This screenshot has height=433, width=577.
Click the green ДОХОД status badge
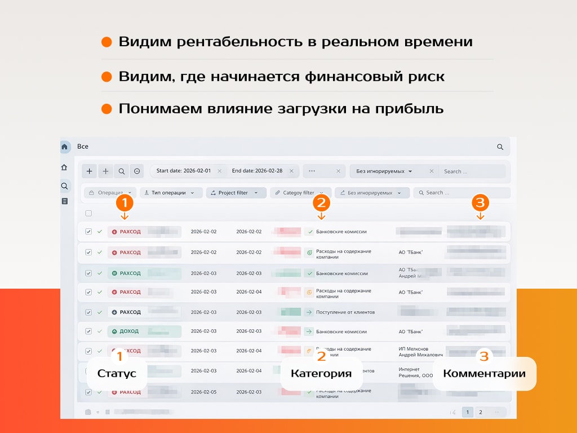[144, 332]
